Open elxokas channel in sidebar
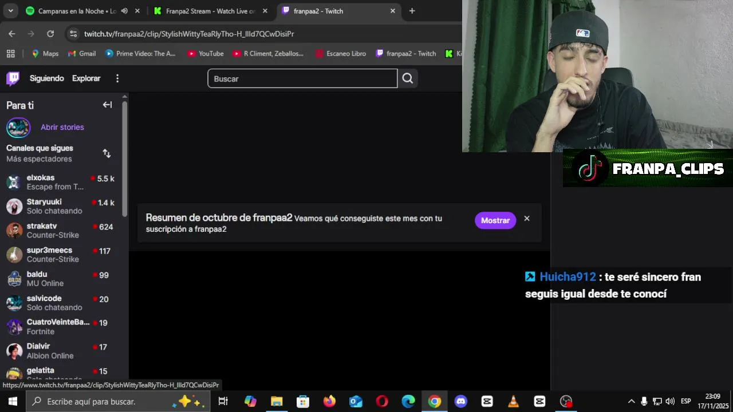 60,182
